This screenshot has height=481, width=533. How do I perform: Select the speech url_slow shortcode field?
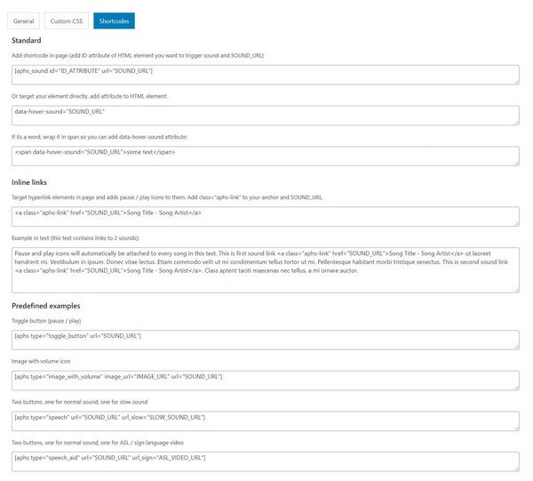click(266, 421)
